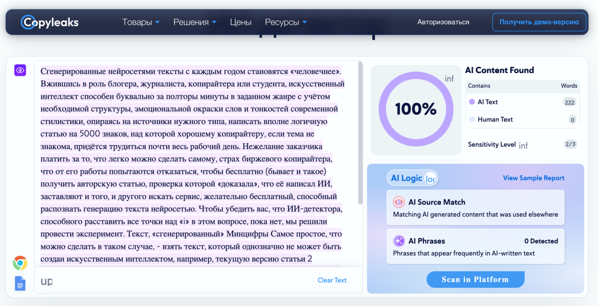Image resolution: width=598 pixels, height=306 pixels.
Task: Click the AI Text row label
Action: (488, 102)
